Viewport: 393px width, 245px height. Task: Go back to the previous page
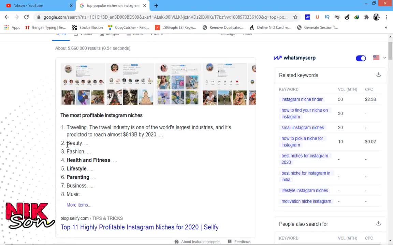[7, 17]
